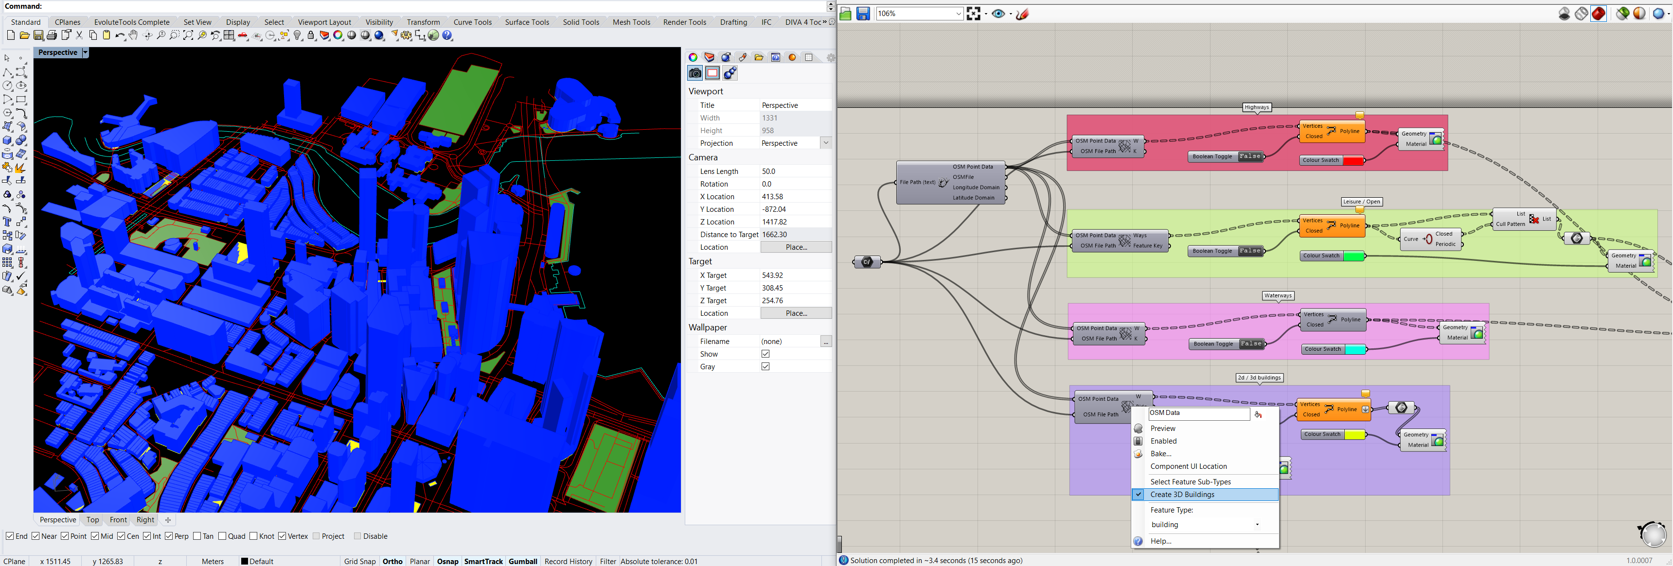
Task: Select Create 3D Buildings context menu item
Action: (x=1206, y=495)
